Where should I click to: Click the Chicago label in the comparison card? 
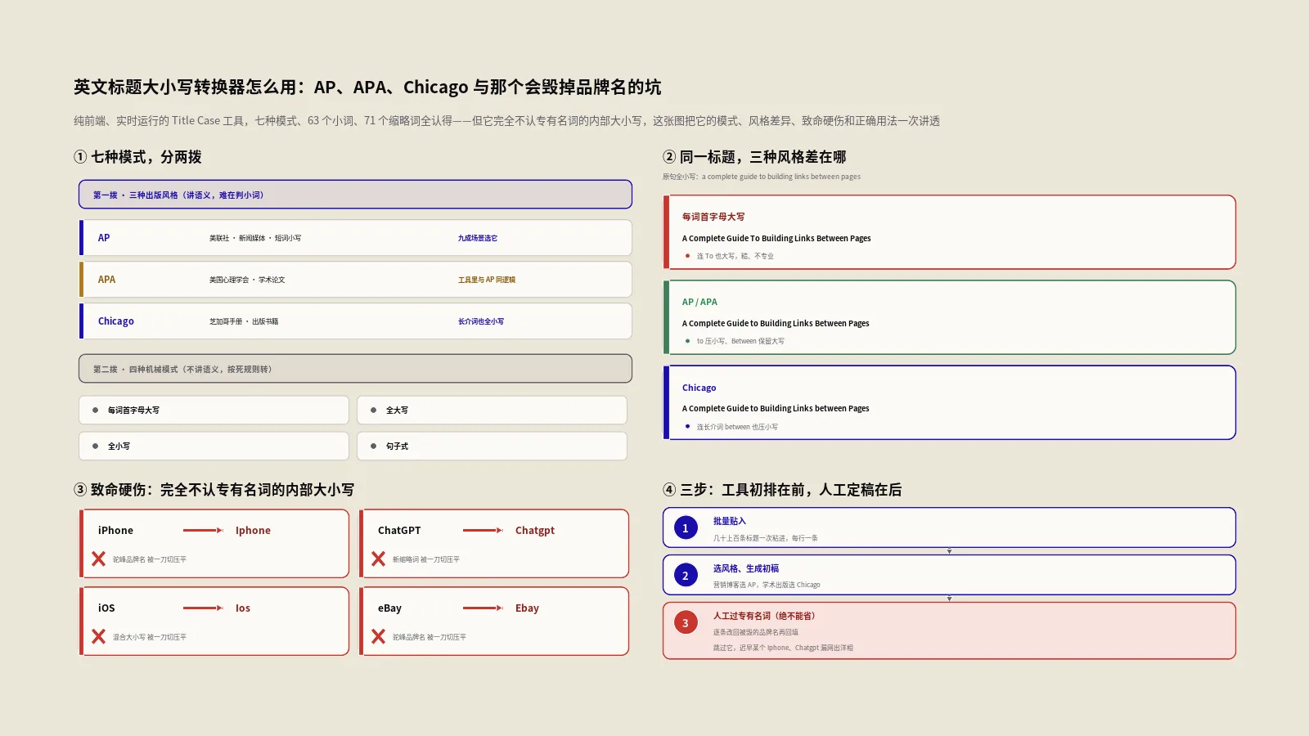point(699,388)
